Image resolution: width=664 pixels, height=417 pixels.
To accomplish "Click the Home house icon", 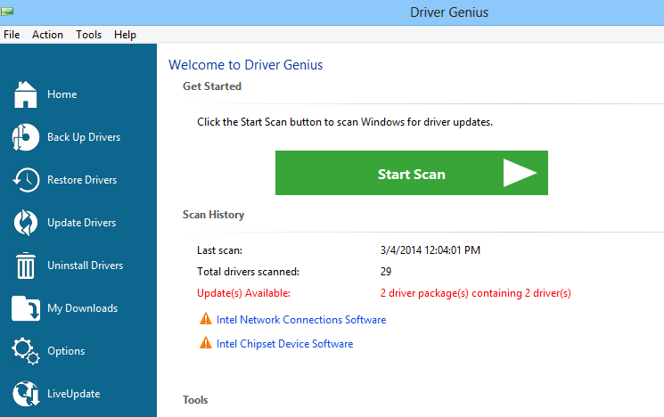I will [26, 94].
